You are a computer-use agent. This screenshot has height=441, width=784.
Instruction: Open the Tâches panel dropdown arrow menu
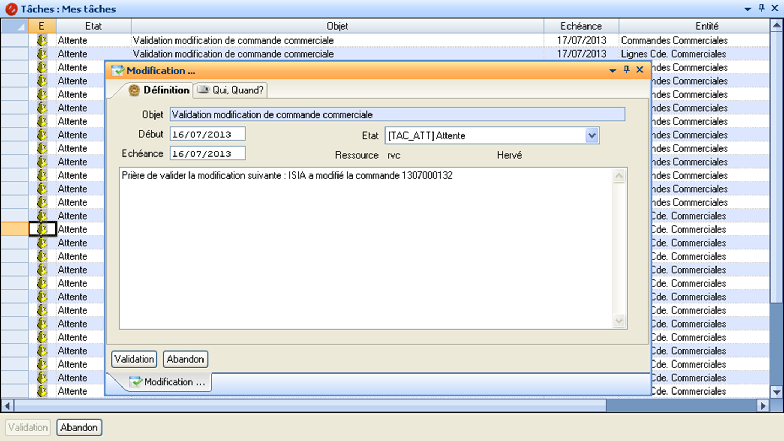[748, 9]
